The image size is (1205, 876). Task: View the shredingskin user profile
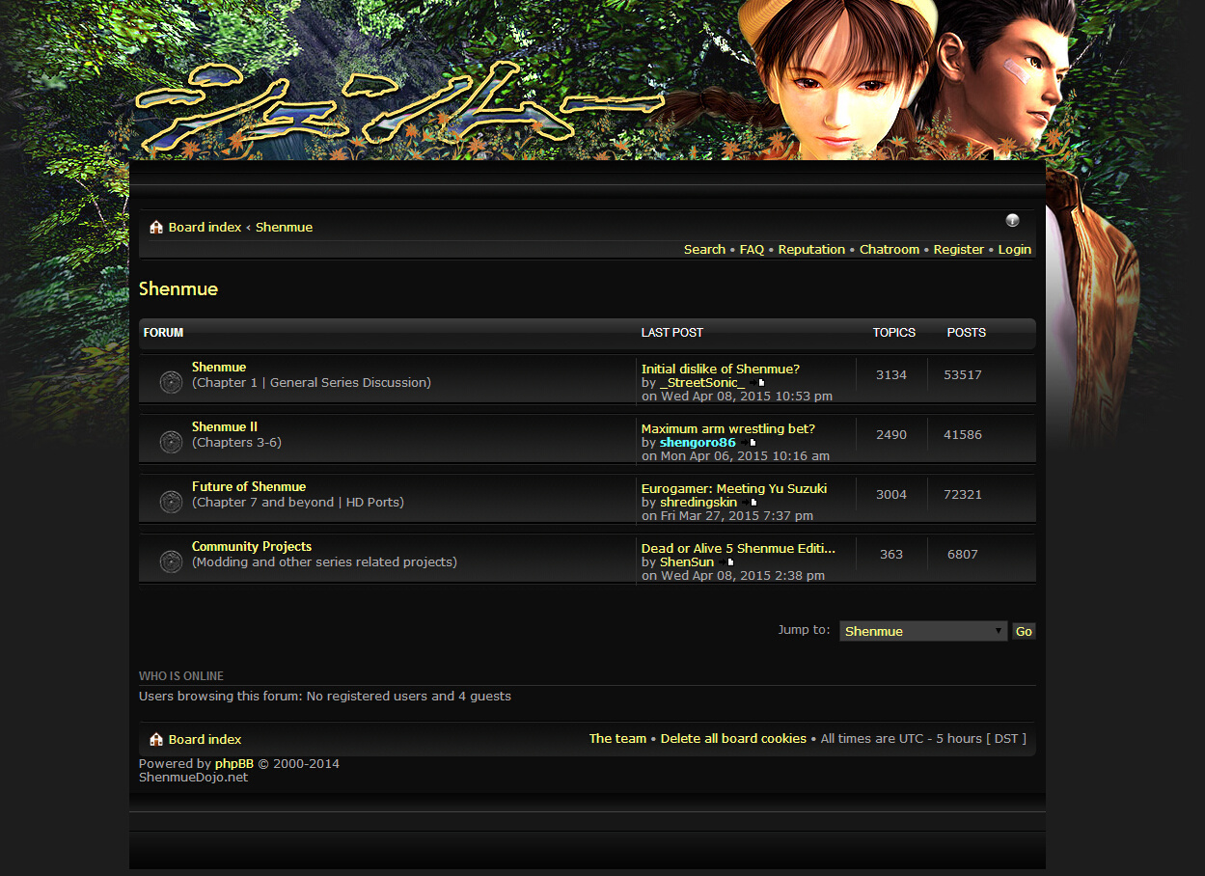698,503
